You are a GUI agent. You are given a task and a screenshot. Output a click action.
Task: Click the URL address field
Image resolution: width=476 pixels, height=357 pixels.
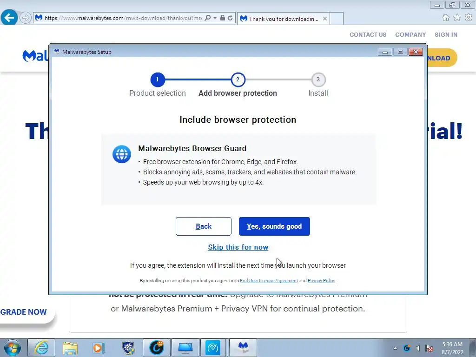pos(123,18)
